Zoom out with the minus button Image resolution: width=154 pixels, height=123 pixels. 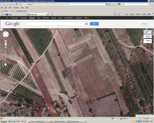6,65
